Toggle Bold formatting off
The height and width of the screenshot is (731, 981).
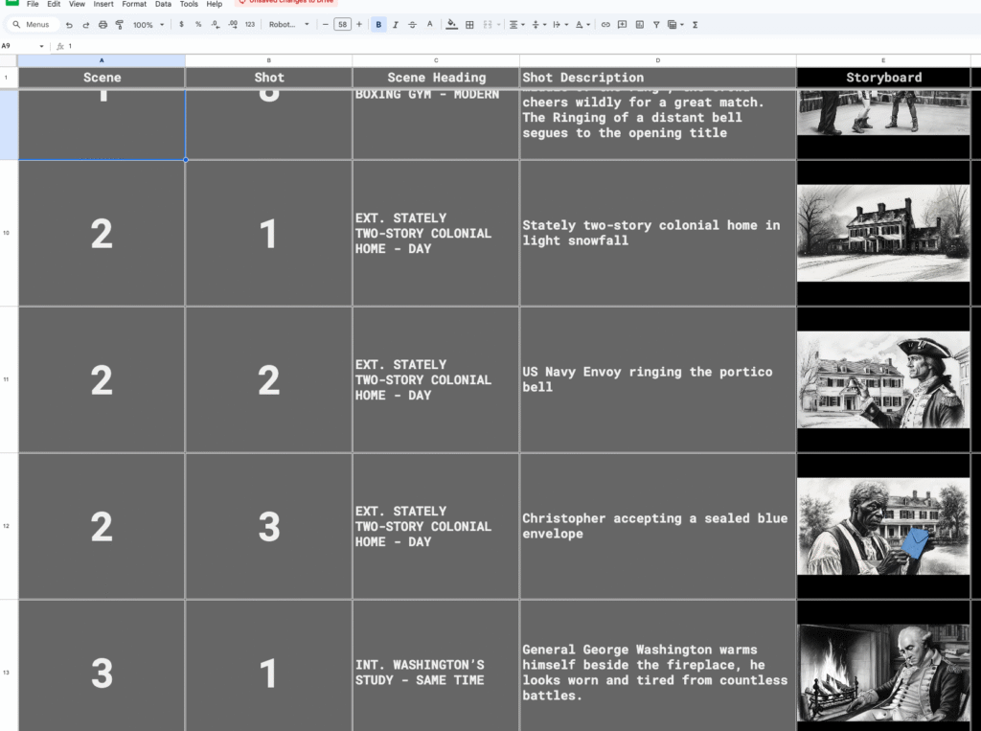(x=378, y=25)
